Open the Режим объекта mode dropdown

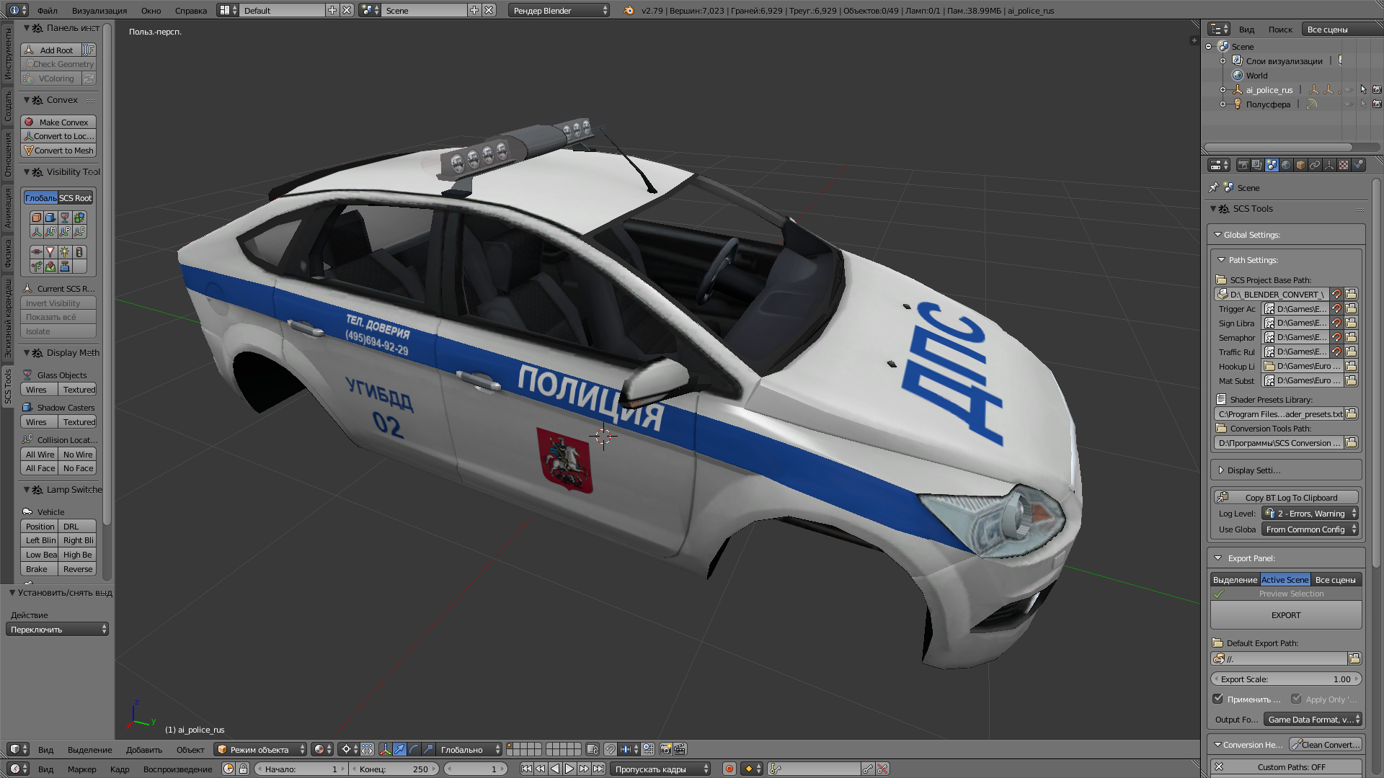(x=260, y=749)
